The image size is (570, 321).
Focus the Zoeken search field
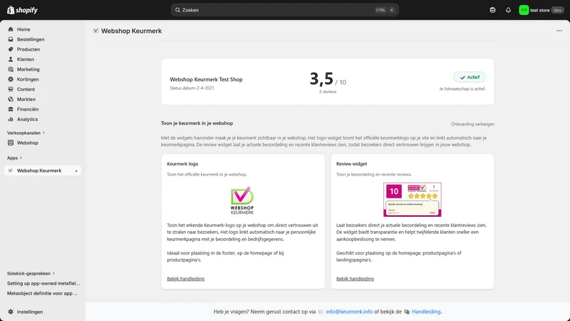(284, 10)
